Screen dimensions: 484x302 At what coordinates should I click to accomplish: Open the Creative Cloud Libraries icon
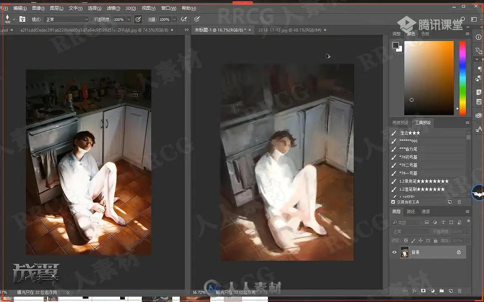[479, 115]
